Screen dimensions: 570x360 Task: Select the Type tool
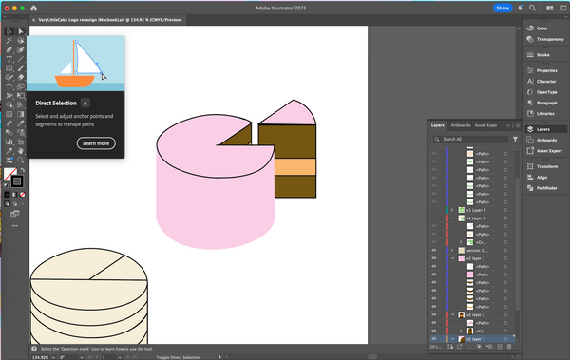(9, 59)
